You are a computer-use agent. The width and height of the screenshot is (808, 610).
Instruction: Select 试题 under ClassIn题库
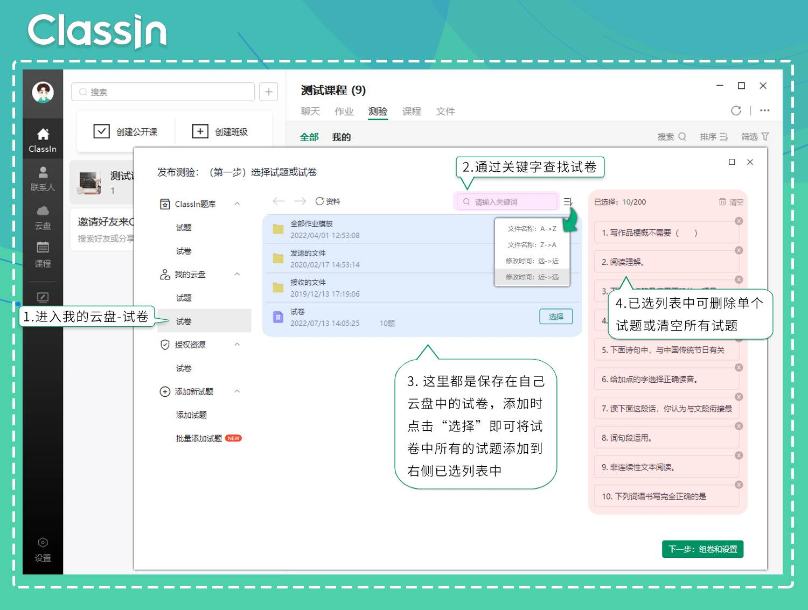click(x=184, y=227)
